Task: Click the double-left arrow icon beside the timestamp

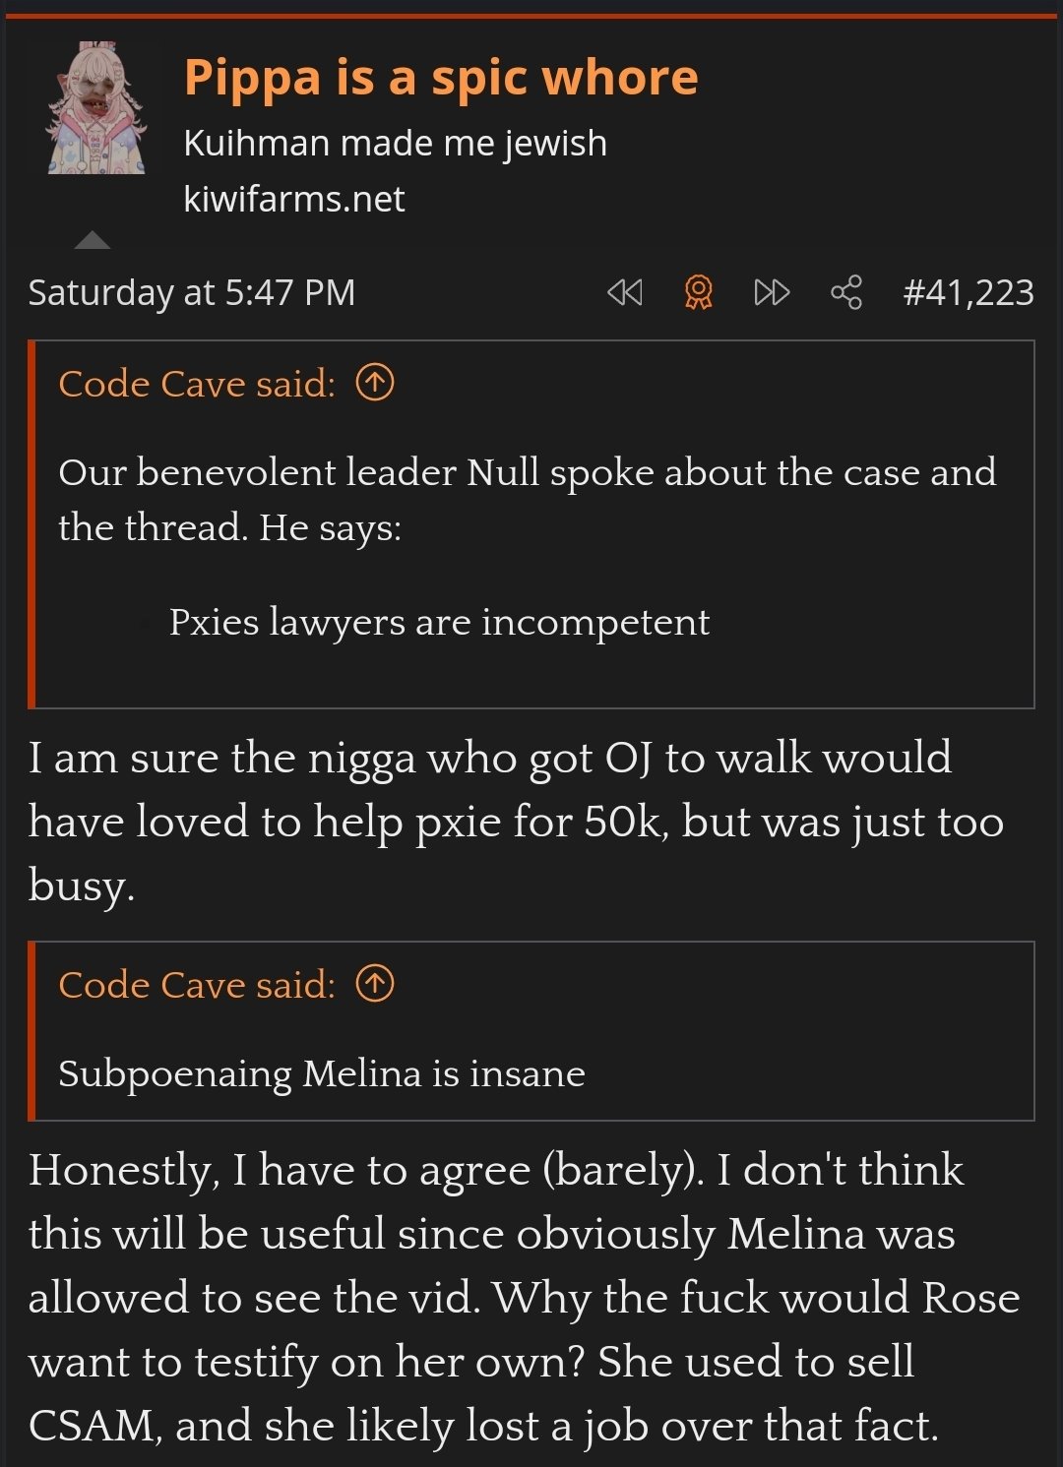Action: 625,292
